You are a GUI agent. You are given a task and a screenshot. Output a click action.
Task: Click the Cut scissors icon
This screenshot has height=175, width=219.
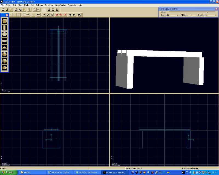click(x=16, y=10)
